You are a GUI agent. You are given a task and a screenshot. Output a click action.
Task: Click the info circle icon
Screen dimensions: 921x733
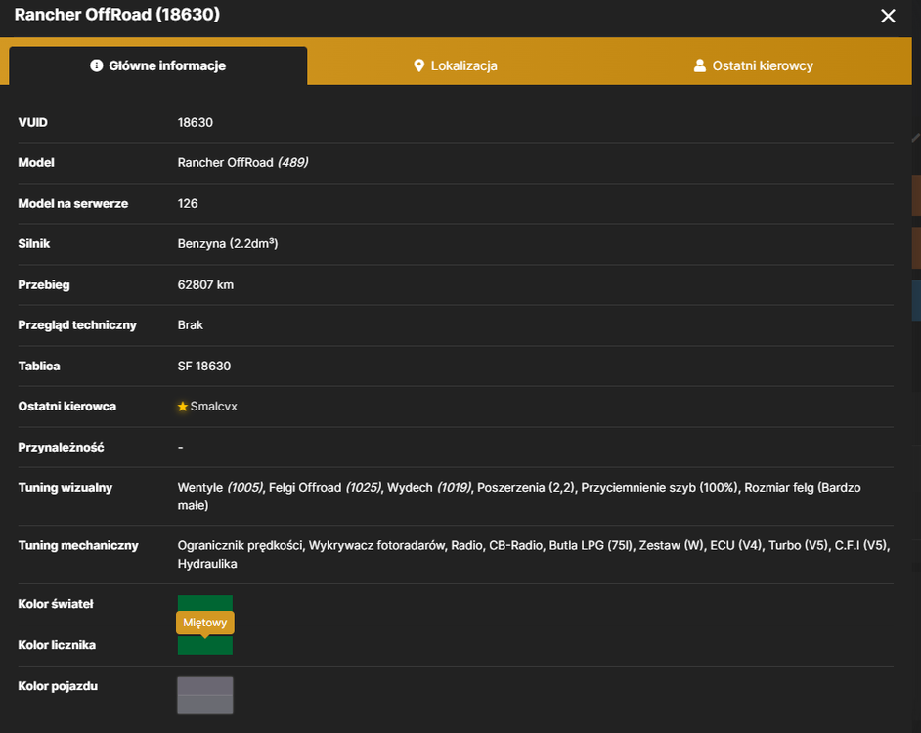click(97, 65)
